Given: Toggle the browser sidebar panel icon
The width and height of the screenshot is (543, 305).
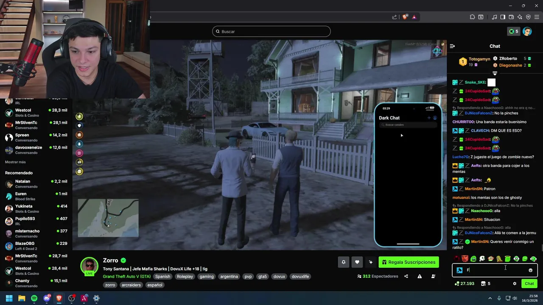Looking at the screenshot, I should tap(503, 17).
